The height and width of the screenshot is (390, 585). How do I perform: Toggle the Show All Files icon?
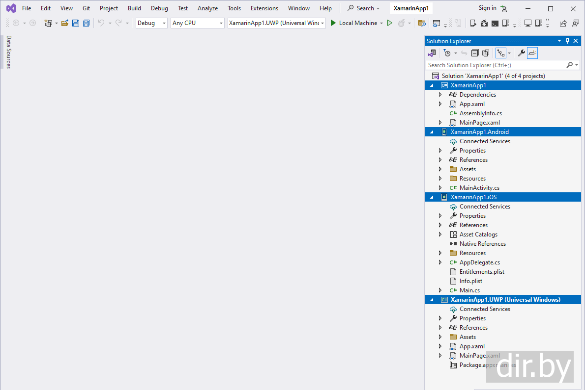click(485, 53)
